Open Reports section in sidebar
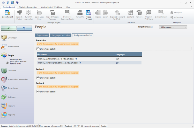 click(x=11, y=115)
